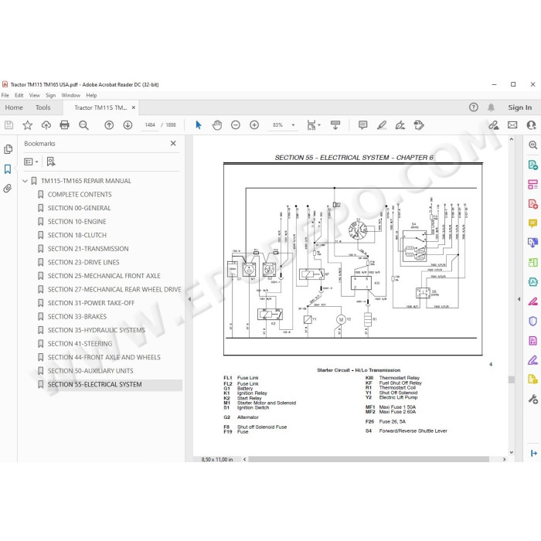Image resolution: width=541 pixels, height=541 pixels.
Task: Collapse the left navigation pane arrow
Action: (x=189, y=300)
